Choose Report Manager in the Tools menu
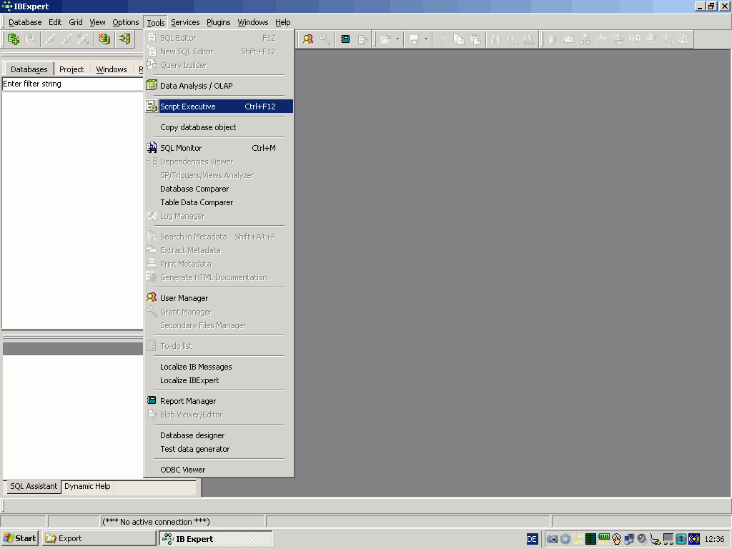 coord(219,401)
